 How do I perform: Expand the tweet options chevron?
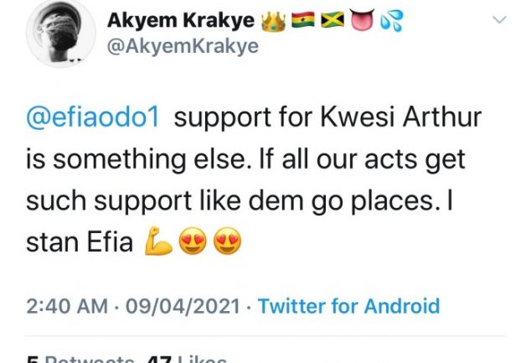(499, 19)
